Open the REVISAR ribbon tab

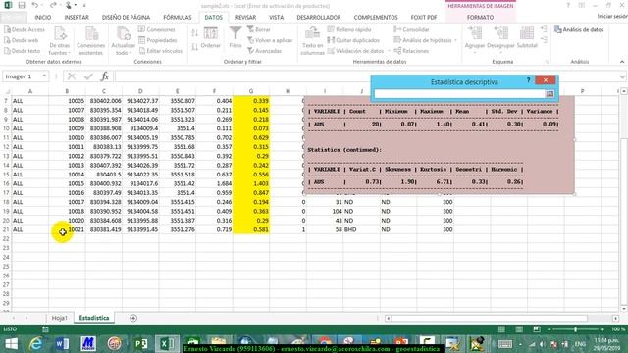(x=245, y=18)
